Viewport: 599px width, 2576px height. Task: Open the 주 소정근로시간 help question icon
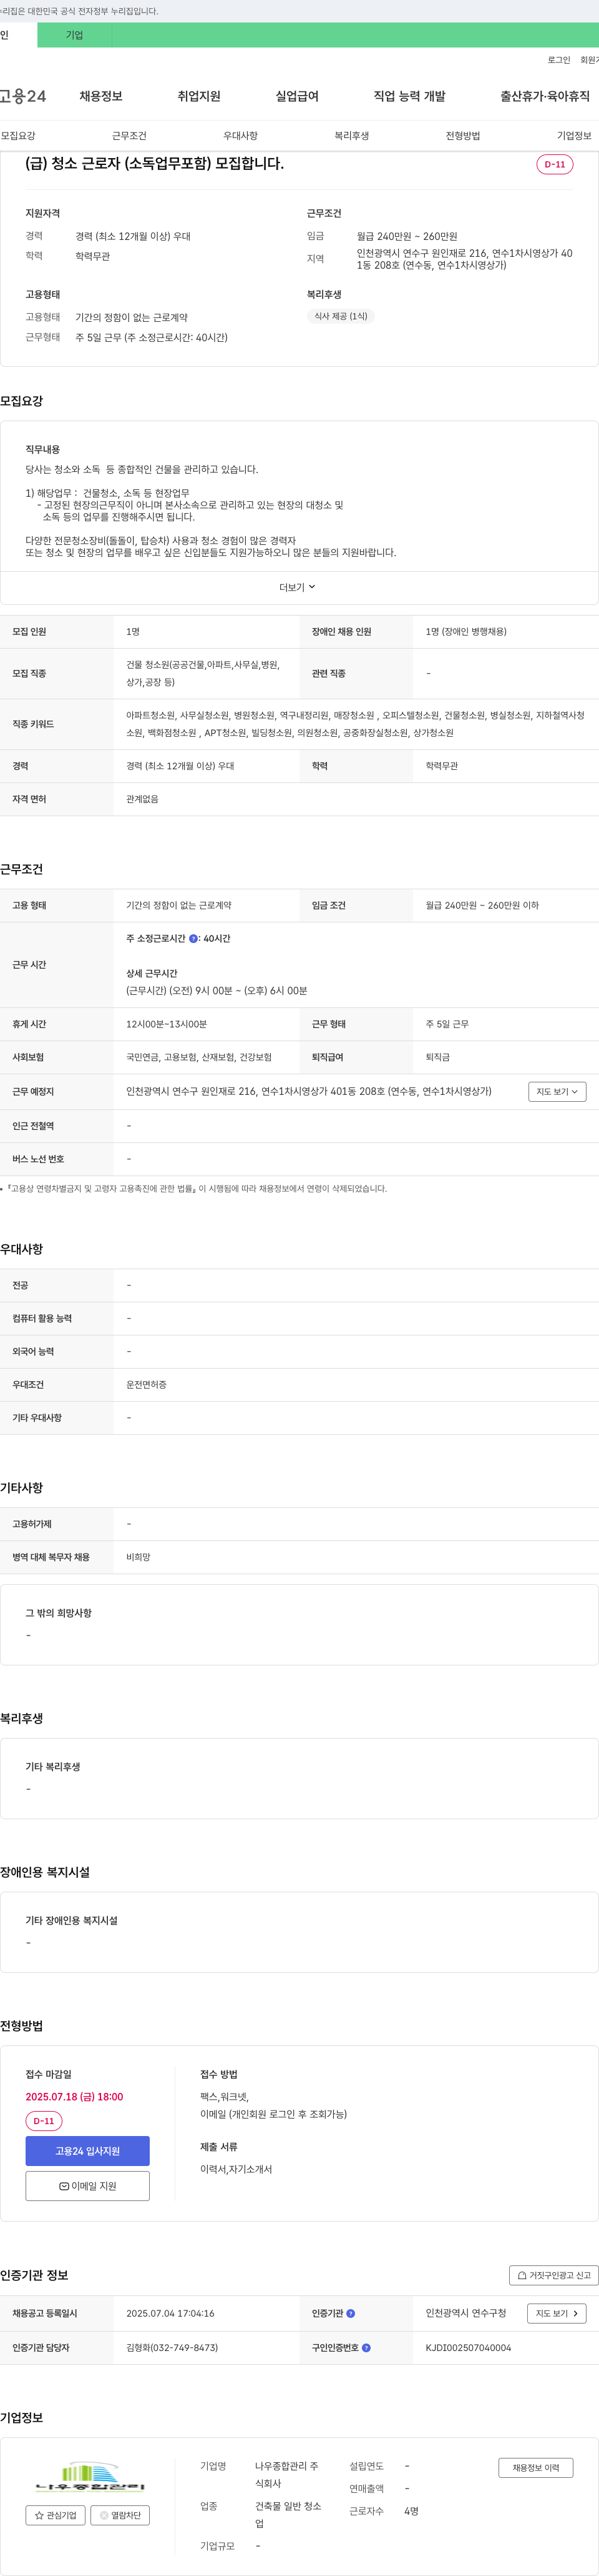coord(193,939)
